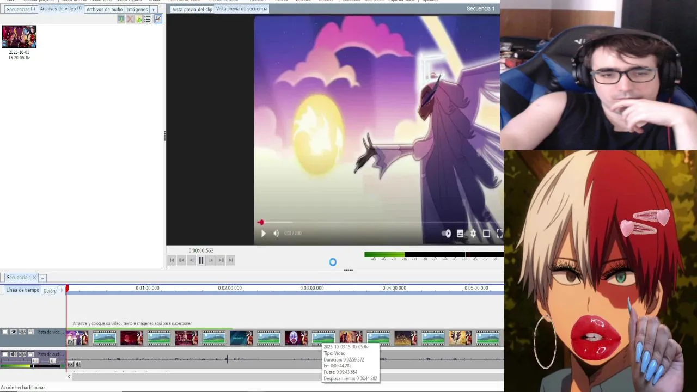Switch to Vista previa de secuencia tab
The image size is (697, 392).
click(x=242, y=9)
